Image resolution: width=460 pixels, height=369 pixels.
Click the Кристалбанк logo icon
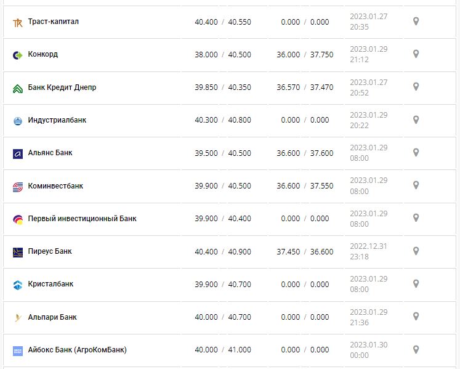pyautogui.click(x=17, y=285)
